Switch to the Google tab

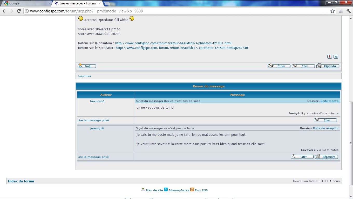click(x=26, y=3)
